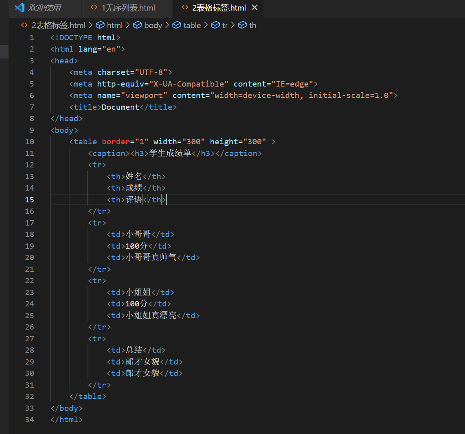
Task: Click 小哥哥真帅气 text on line 20
Action: [151, 258]
